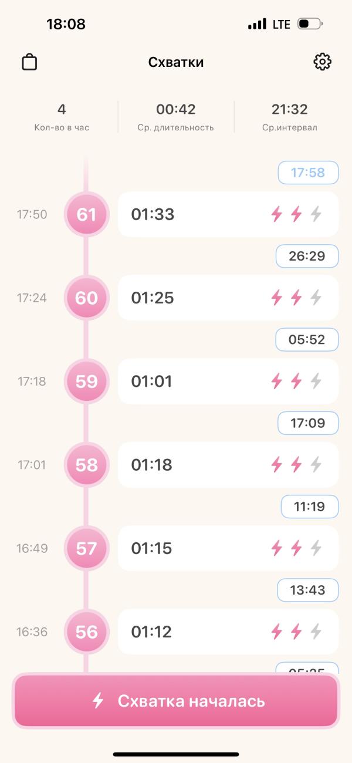Tap the third gray lightning on contraction 61
The image size is (352, 763).
[316, 214]
